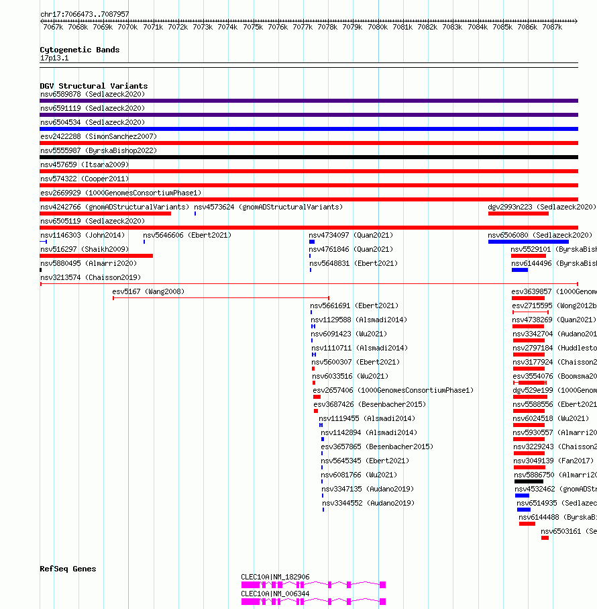Click the red nsv516297 Shaikh2009 bar
This screenshot has width=597, height=609.
pyautogui.click(x=96, y=256)
